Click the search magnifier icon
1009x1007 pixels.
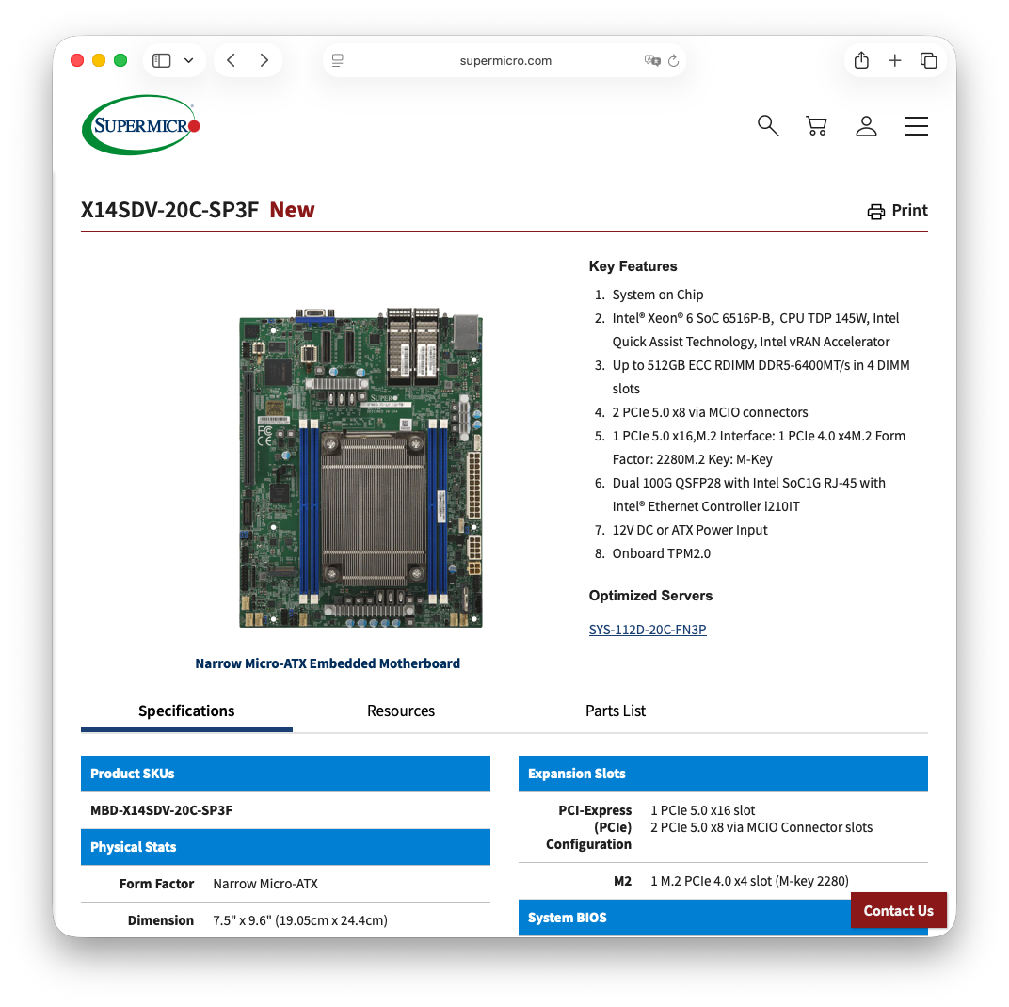(x=768, y=126)
